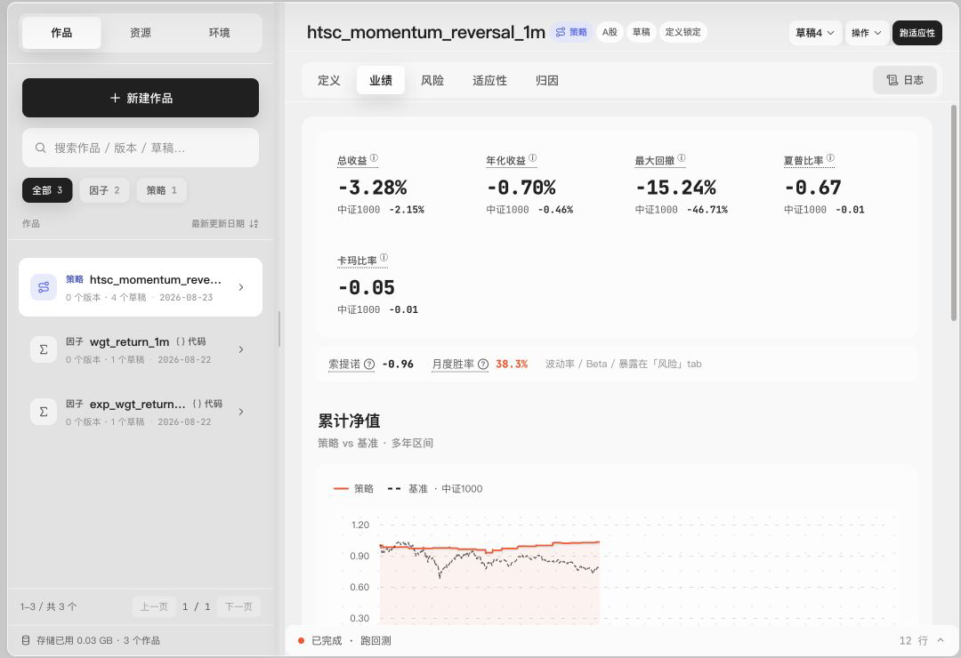Filter list by 策略 1
This screenshot has width=961, height=658.
click(162, 190)
